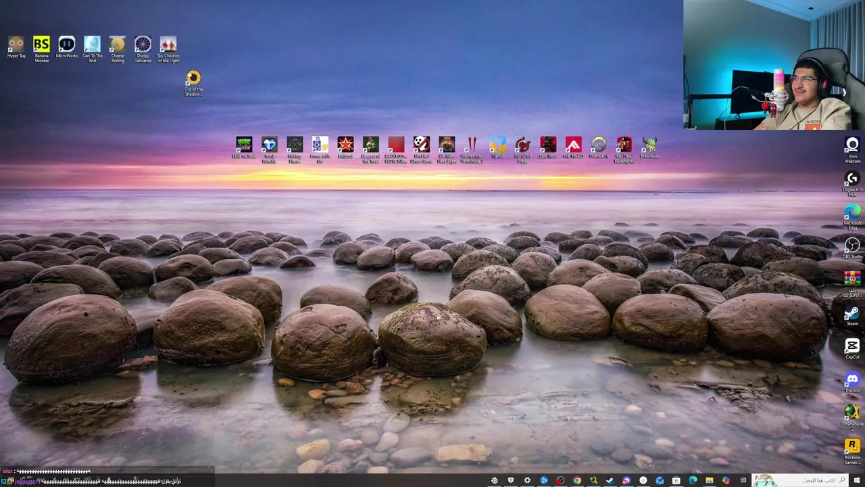
Task: Open File Explorer from the taskbar
Action: [710, 480]
